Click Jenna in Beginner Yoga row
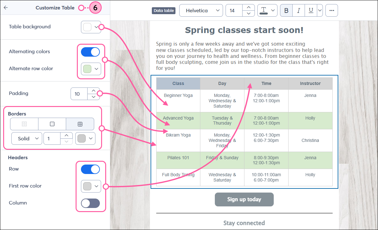378x230 pixels. click(x=310, y=101)
